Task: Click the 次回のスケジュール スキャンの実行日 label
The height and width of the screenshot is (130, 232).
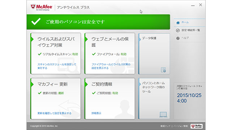Action: point(189,87)
